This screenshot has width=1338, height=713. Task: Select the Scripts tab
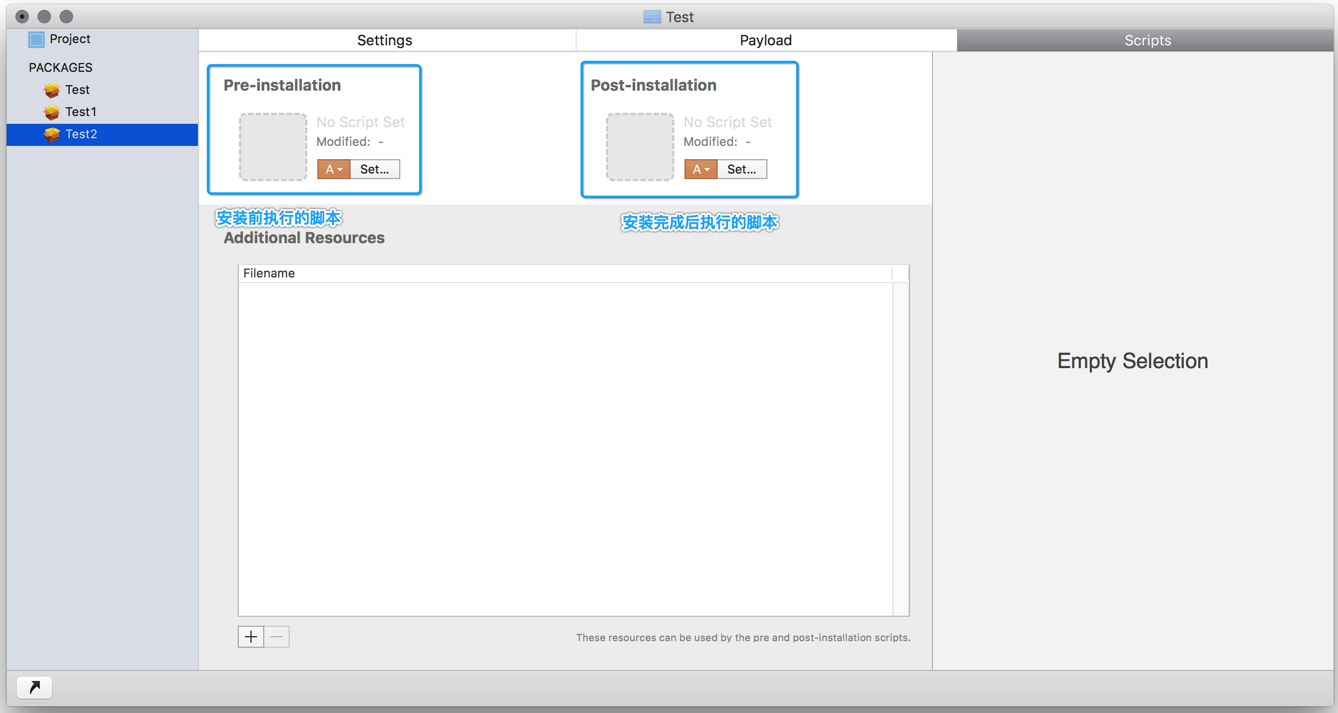(x=1147, y=40)
